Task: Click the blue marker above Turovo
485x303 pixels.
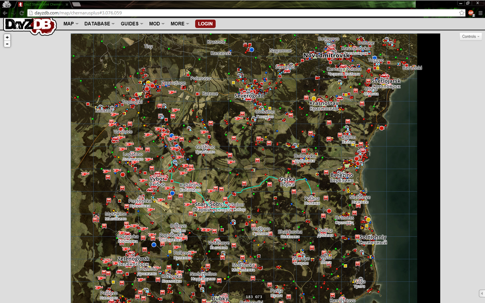Action: tap(375, 58)
